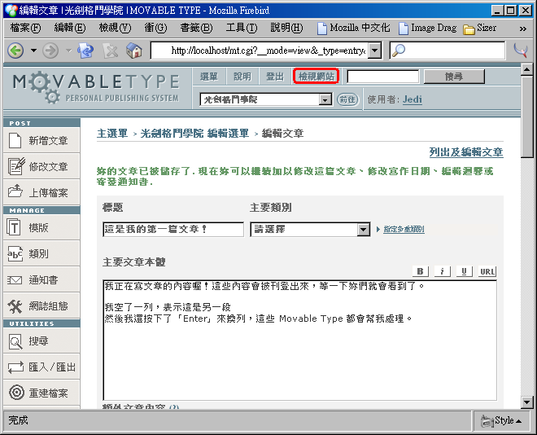Open the 通知書 notifications envelope icon

point(15,280)
